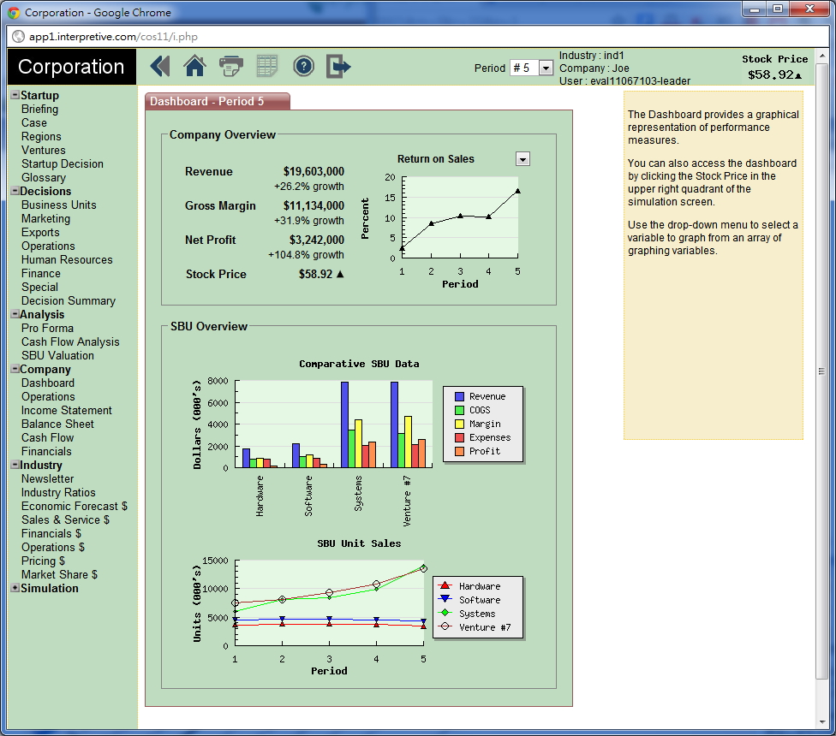The height and width of the screenshot is (736, 836).
Task: Collapse the Industry tree section
Action: [15, 466]
